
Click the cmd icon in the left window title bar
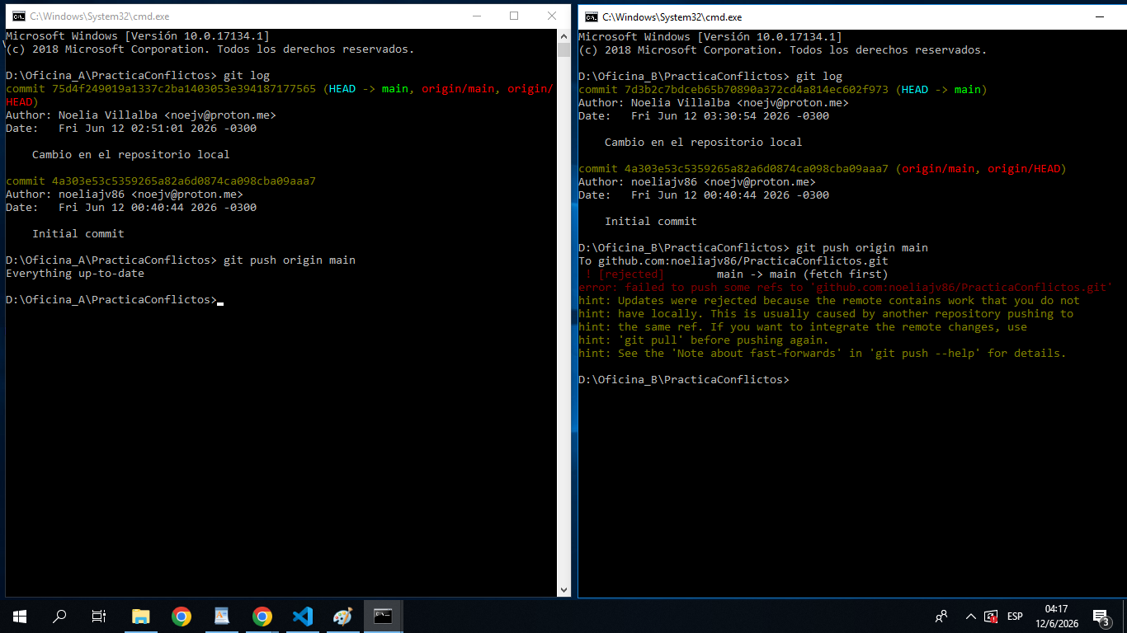(18, 16)
